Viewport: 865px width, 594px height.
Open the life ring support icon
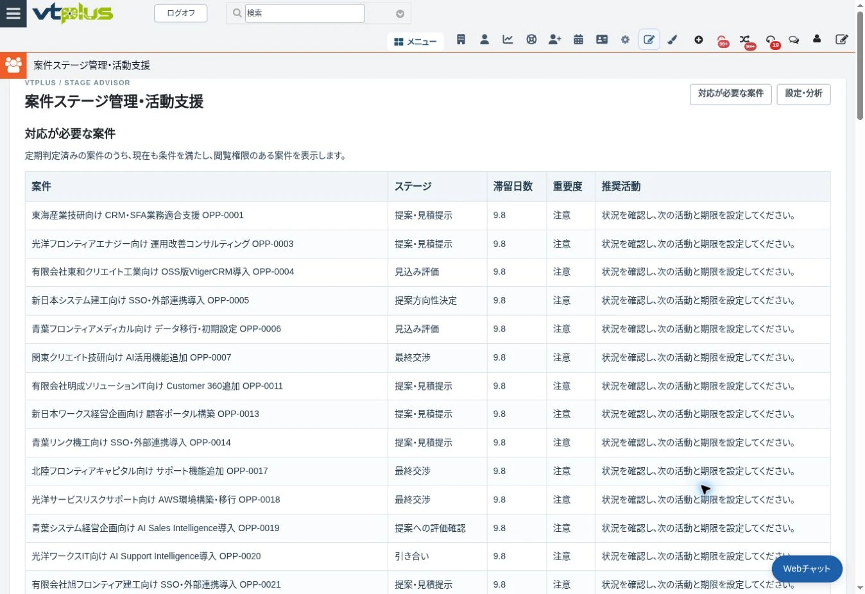coord(531,40)
